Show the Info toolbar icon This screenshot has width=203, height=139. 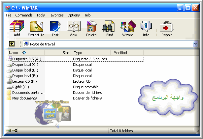pos(146,26)
